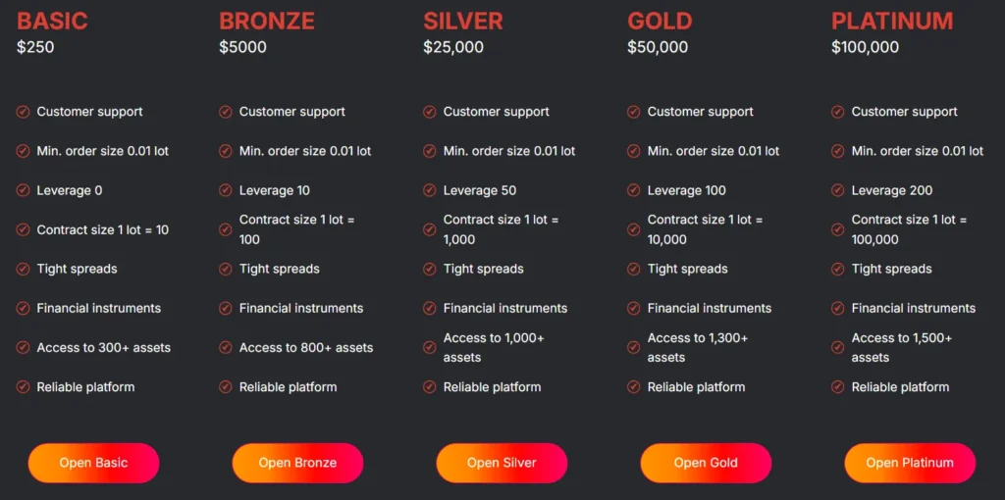Select check icon beside Silver Leverage 50
This screenshot has width=1005, height=500.
tap(430, 190)
